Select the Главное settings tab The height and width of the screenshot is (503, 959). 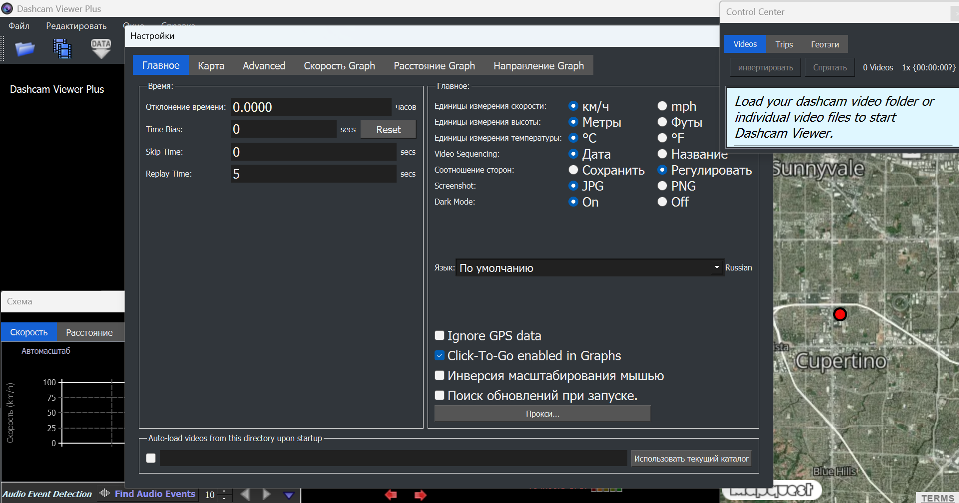[161, 65]
